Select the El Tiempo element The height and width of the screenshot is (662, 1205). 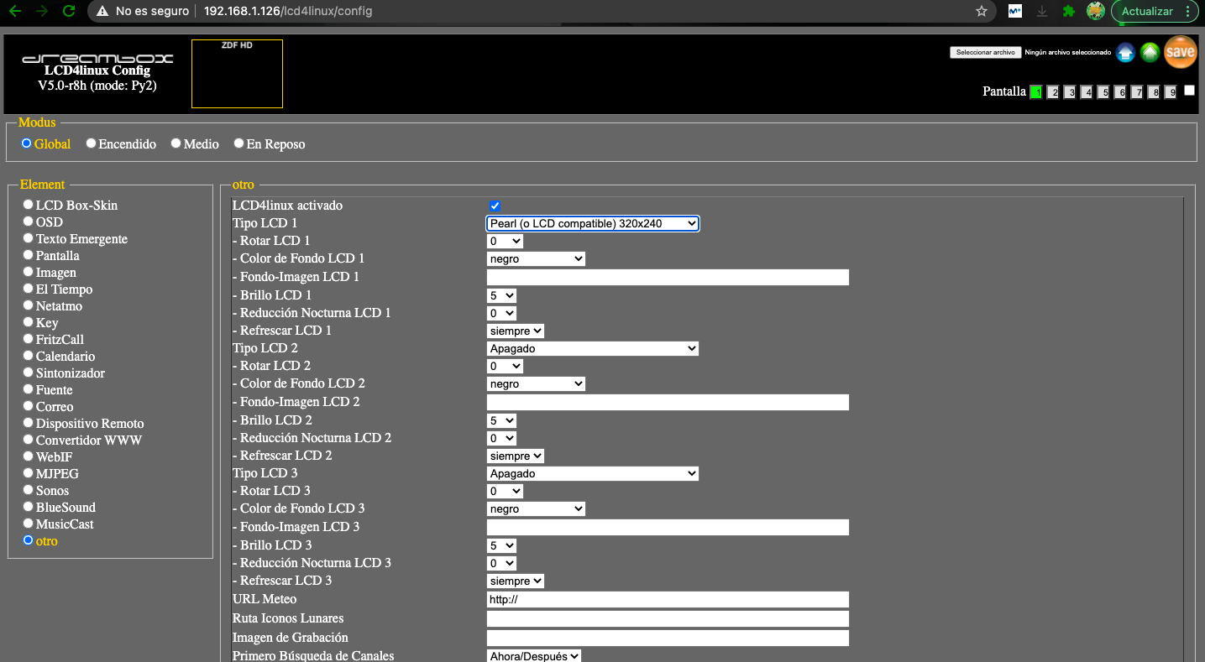coord(29,289)
